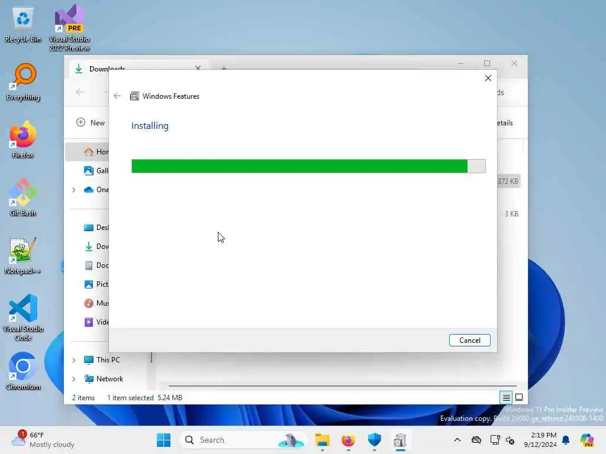Open File Explorer from the taskbar
The image size is (606, 454).
pos(322,440)
